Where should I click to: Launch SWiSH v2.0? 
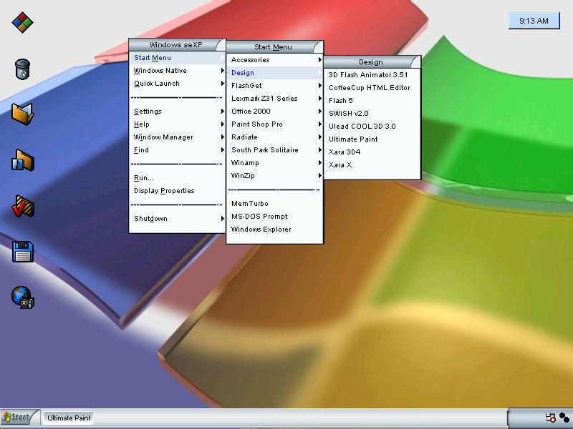(372, 114)
